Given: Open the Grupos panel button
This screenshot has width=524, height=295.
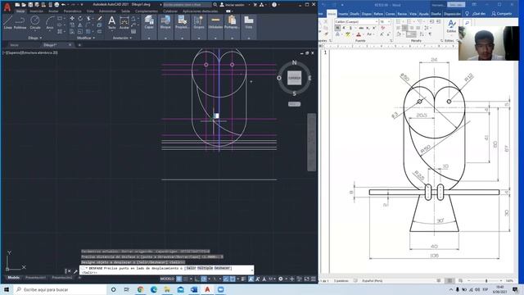Looking at the screenshot, I should 199,23.
